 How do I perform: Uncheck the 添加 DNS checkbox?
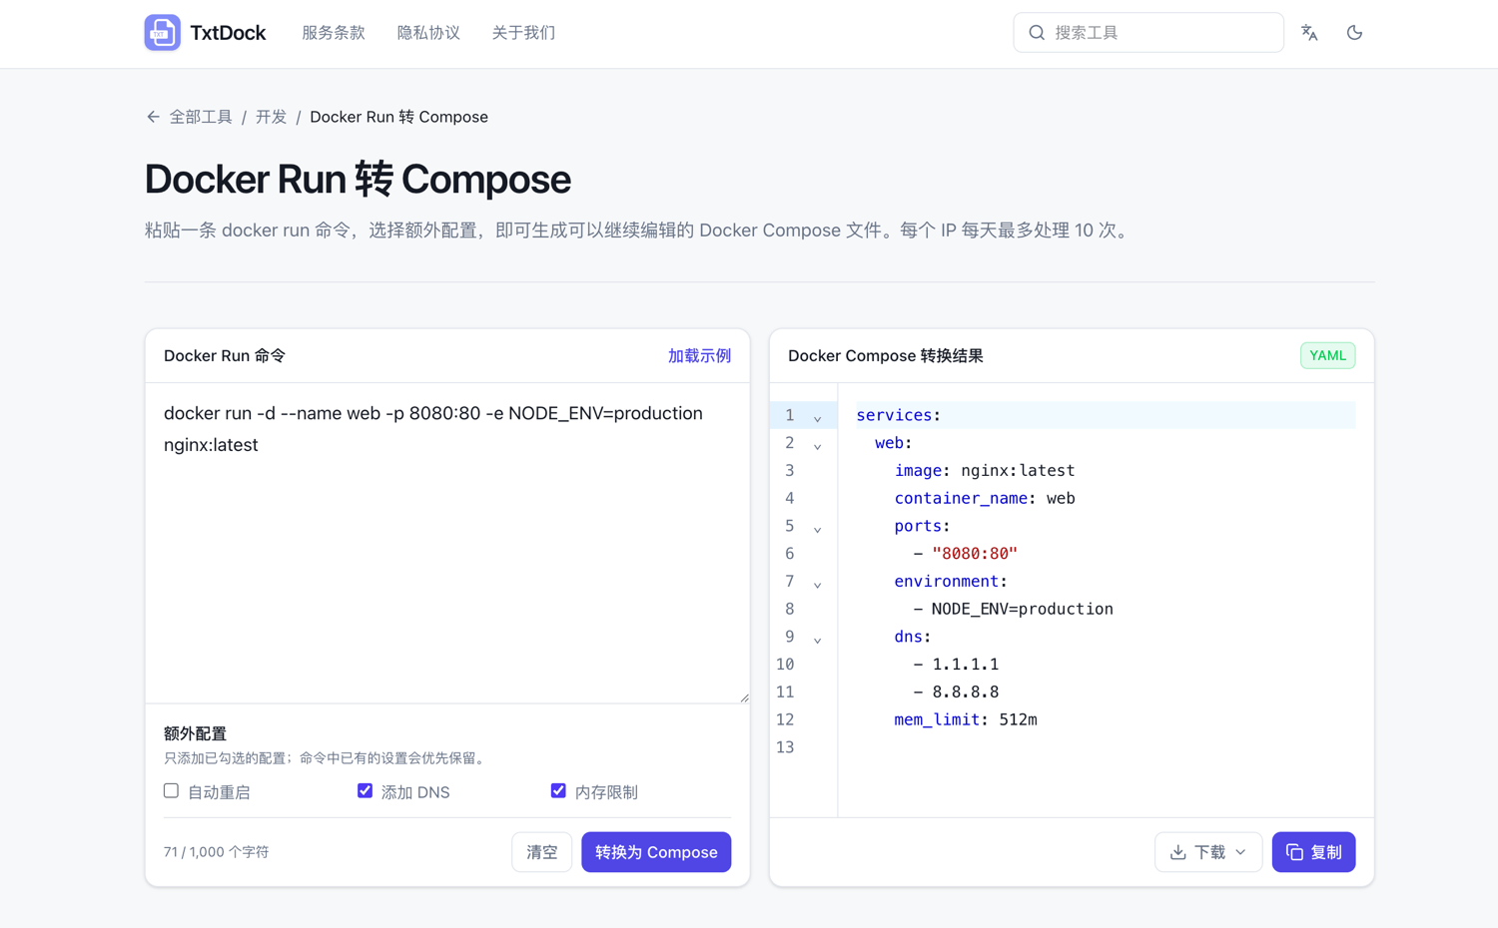[x=365, y=790]
